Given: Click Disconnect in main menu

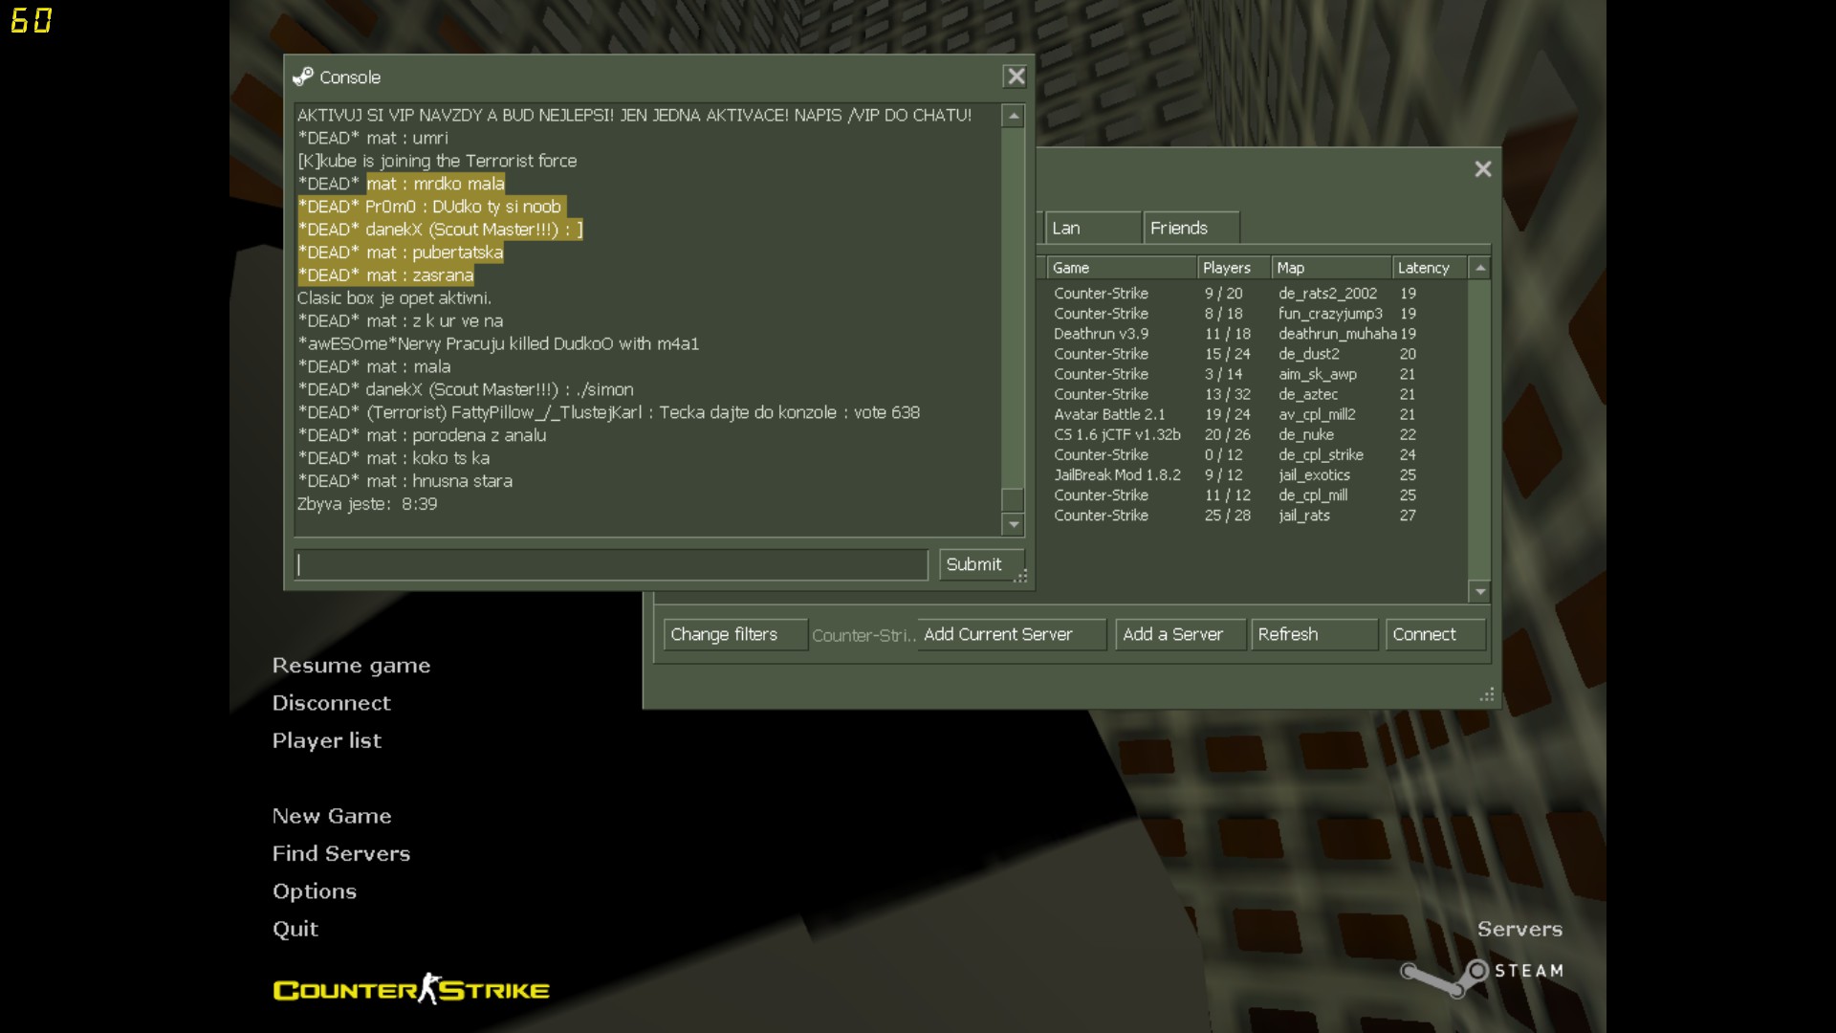Looking at the screenshot, I should [331, 703].
